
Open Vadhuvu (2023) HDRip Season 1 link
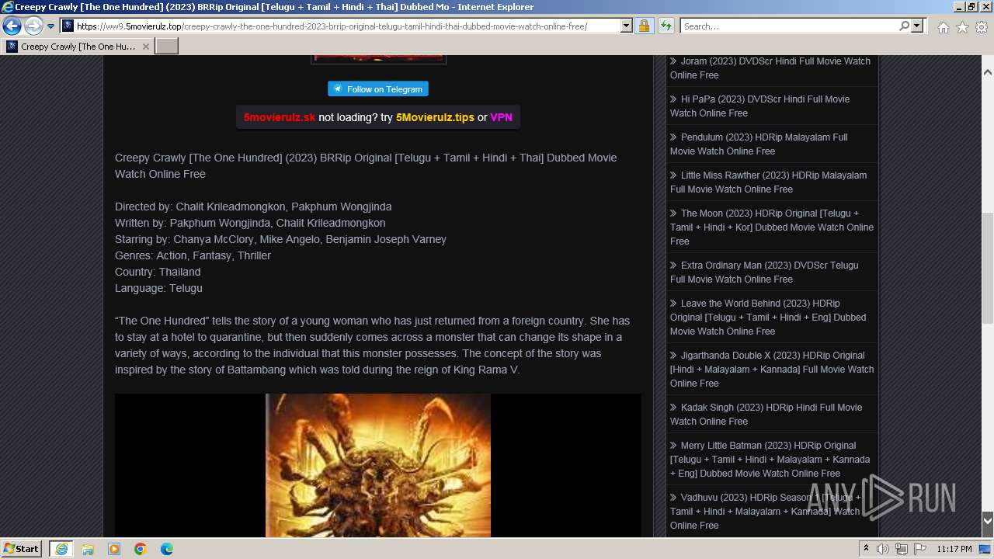[766, 512]
